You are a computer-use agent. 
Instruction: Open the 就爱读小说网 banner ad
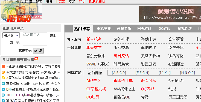tap(170, 14)
